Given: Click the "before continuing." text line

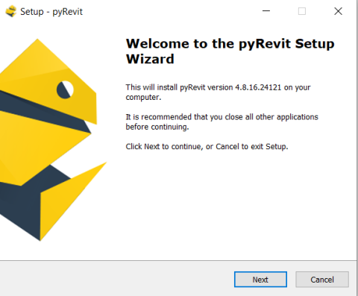Looking at the screenshot, I should click(x=157, y=127).
